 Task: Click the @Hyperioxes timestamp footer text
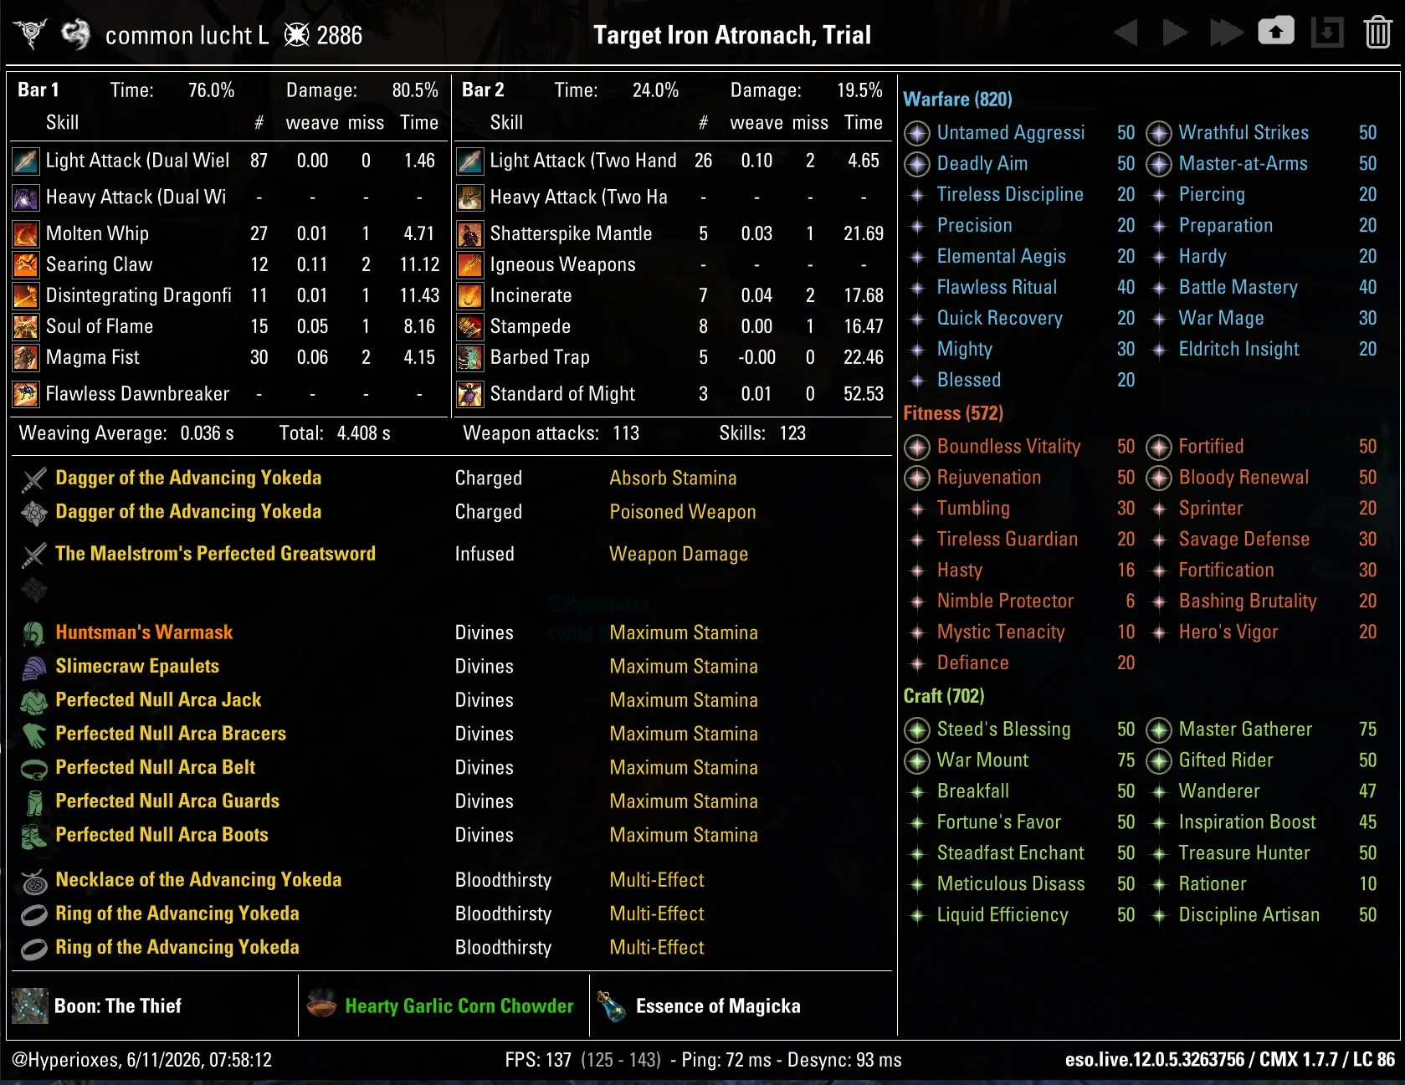(141, 1060)
